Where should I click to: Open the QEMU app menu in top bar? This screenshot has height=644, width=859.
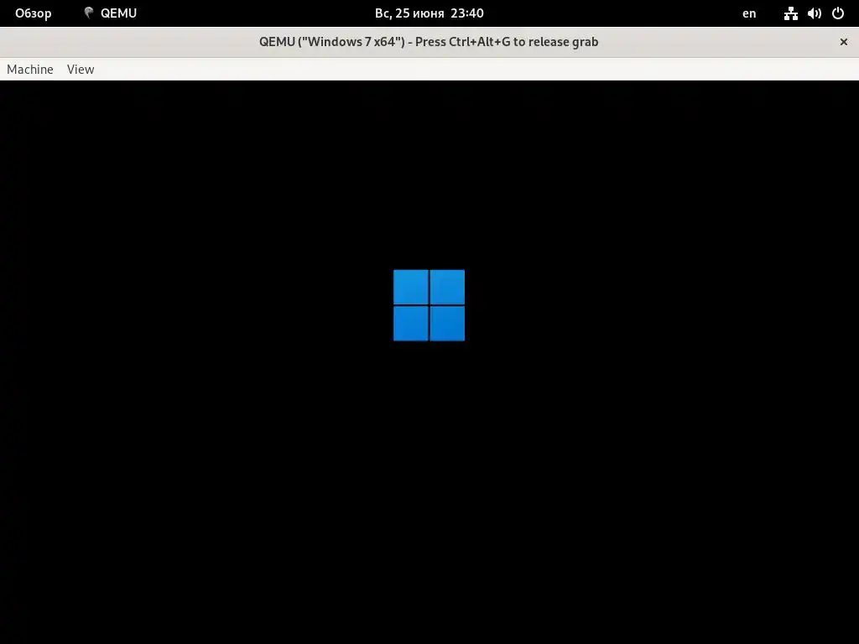point(110,13)
